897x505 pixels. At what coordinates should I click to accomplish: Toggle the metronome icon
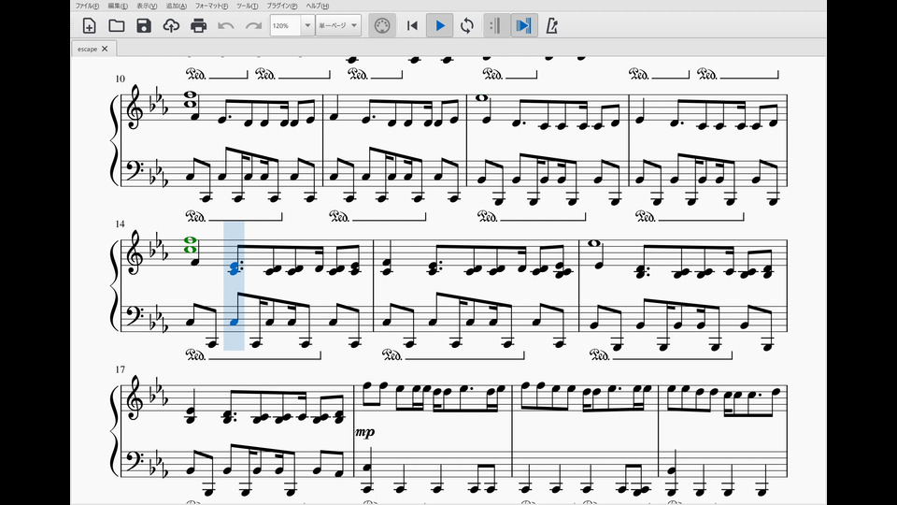pyautogui.click(x=551, y=26)
